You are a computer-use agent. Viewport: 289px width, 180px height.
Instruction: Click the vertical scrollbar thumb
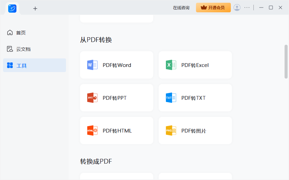[286, 62]
